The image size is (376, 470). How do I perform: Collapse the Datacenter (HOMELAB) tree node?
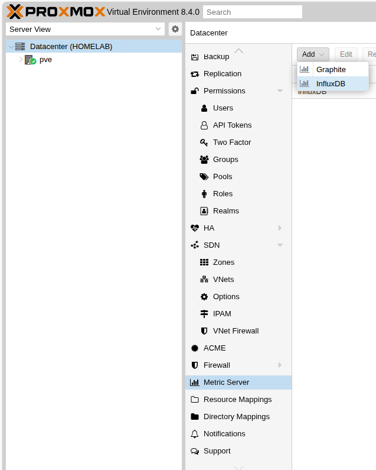(x=11, y=47)
